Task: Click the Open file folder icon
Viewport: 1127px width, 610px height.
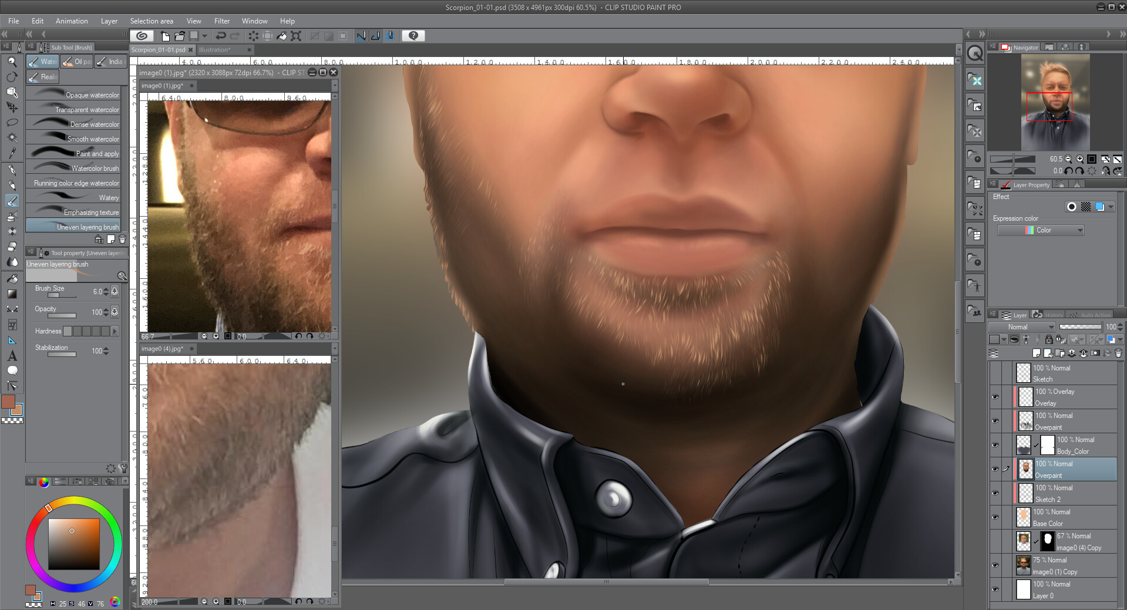Action: 180,36
